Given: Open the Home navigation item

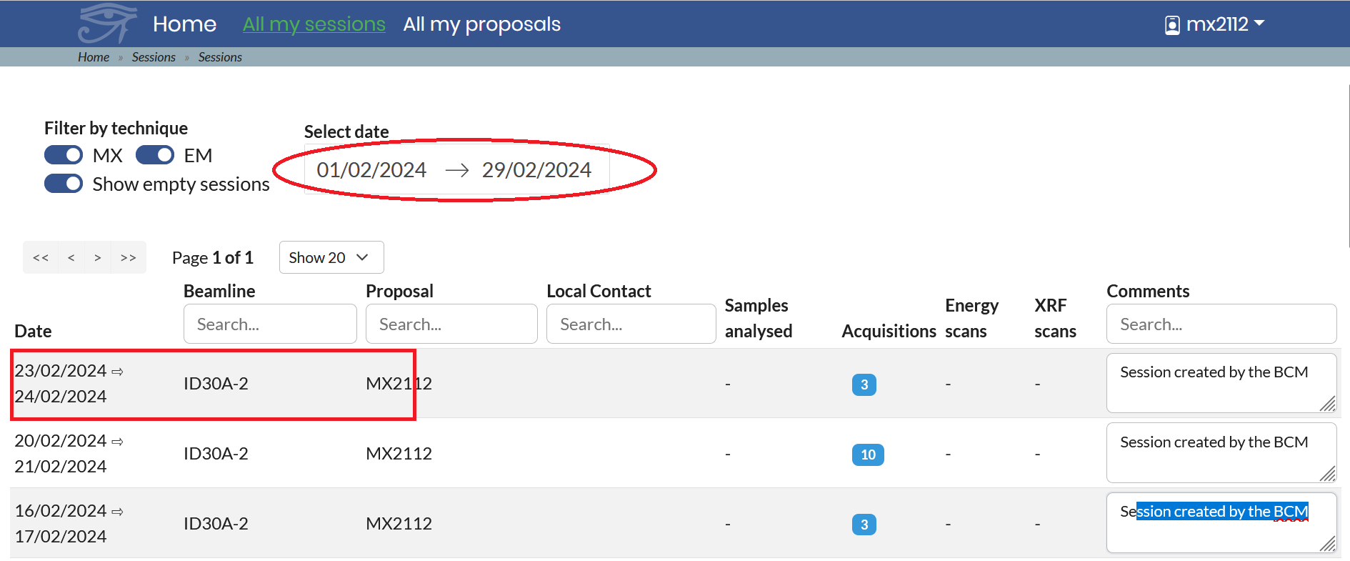Looking at the screenshot, I should point(184,24).
